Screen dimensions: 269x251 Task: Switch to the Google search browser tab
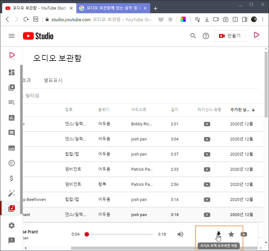pos(113,8)
